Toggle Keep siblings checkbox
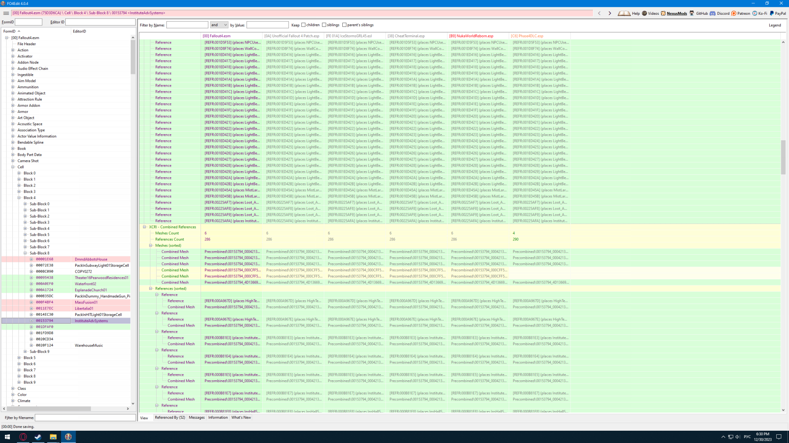789x443 pixels. (x=324, y=25)
